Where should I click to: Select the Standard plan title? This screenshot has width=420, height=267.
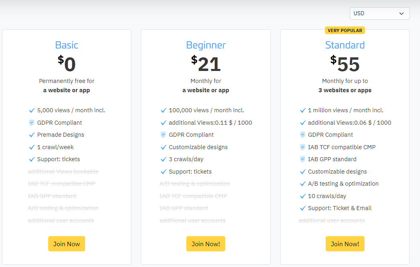(x=345, y=45)
